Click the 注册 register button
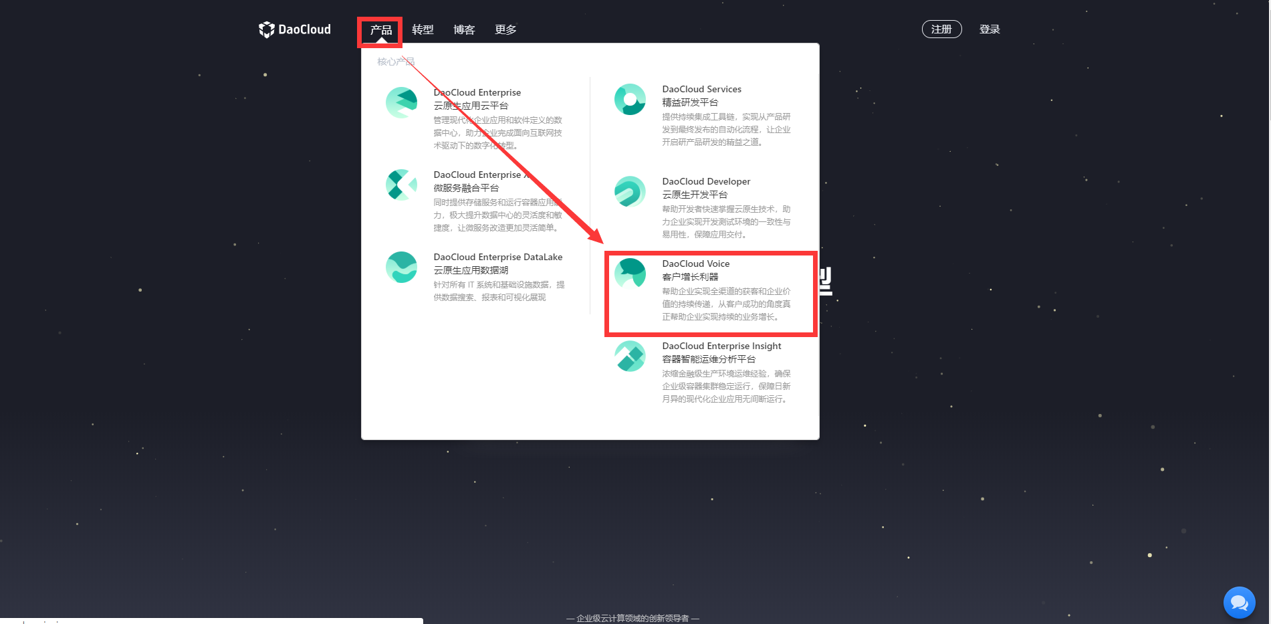This screenshot has width=1271, height=624. [941, 29]
